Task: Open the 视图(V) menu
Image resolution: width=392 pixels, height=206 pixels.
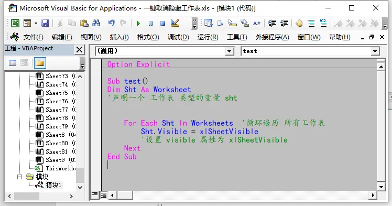Action: [91, 37]
